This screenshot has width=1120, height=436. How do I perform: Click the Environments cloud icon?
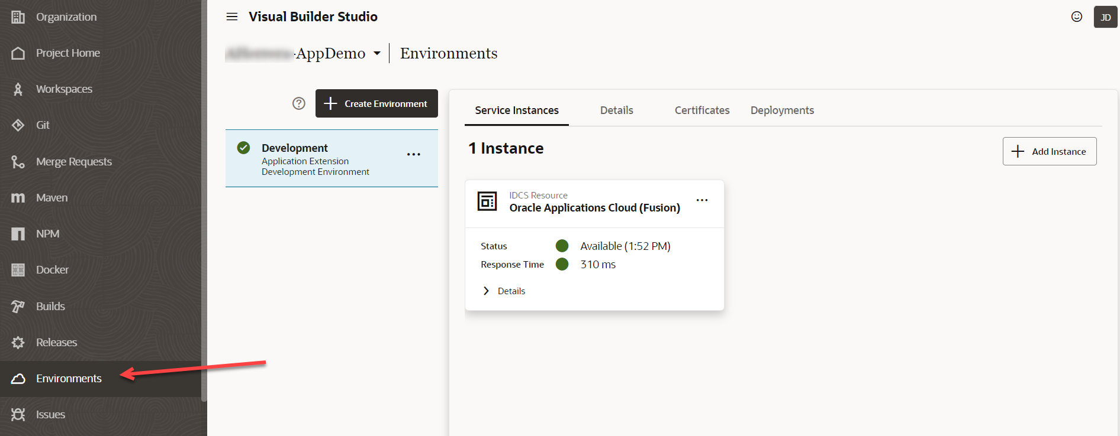click(18, 379)
